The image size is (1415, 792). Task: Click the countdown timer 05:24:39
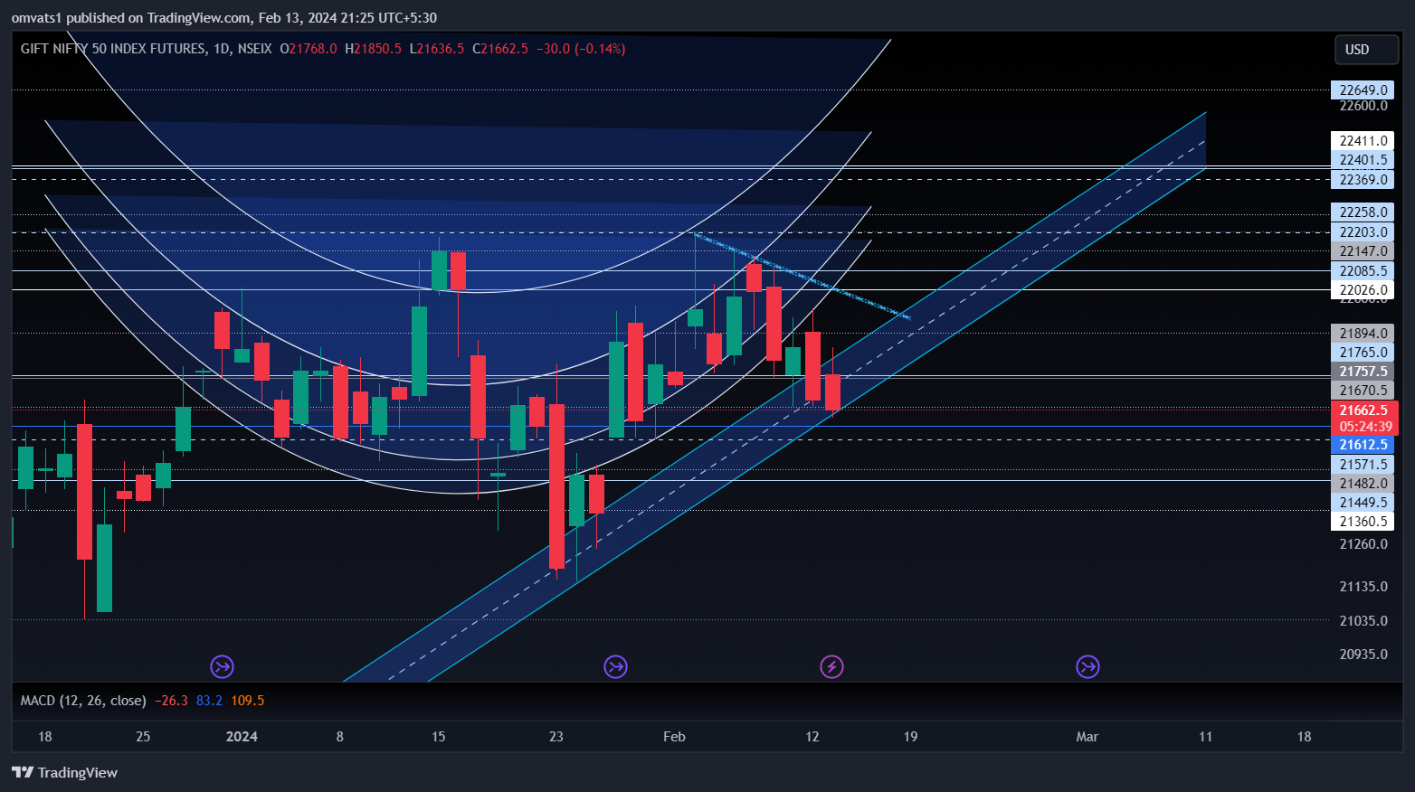pyautogui.click(x=1365, y=427)
